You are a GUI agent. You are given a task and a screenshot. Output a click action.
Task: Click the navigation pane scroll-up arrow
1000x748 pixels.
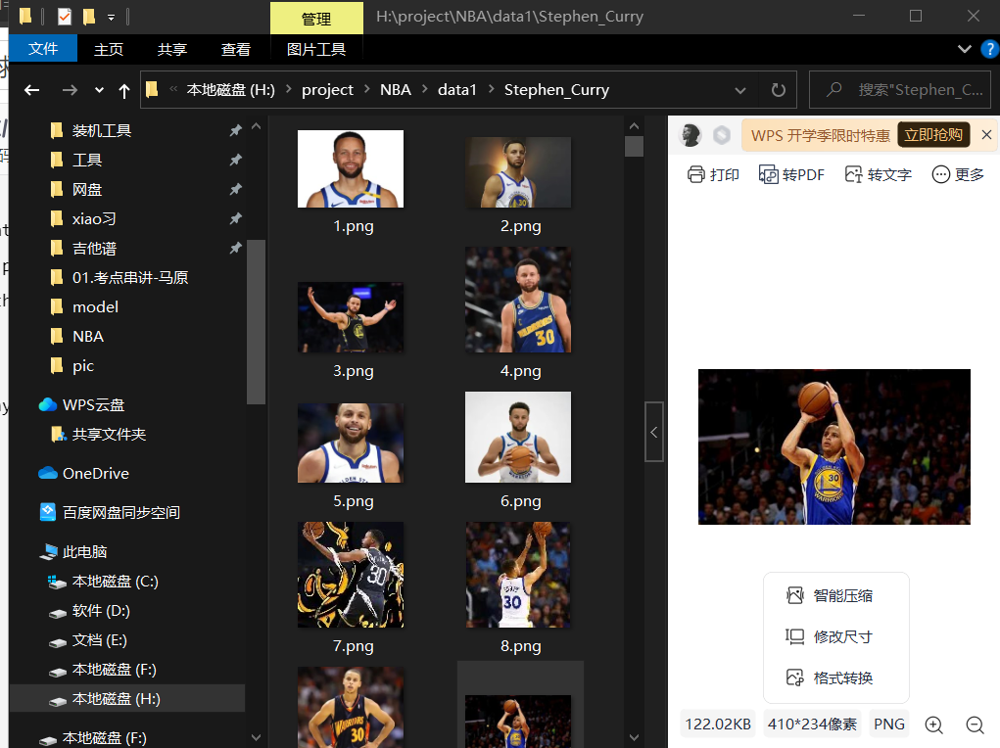coord(257,126)
